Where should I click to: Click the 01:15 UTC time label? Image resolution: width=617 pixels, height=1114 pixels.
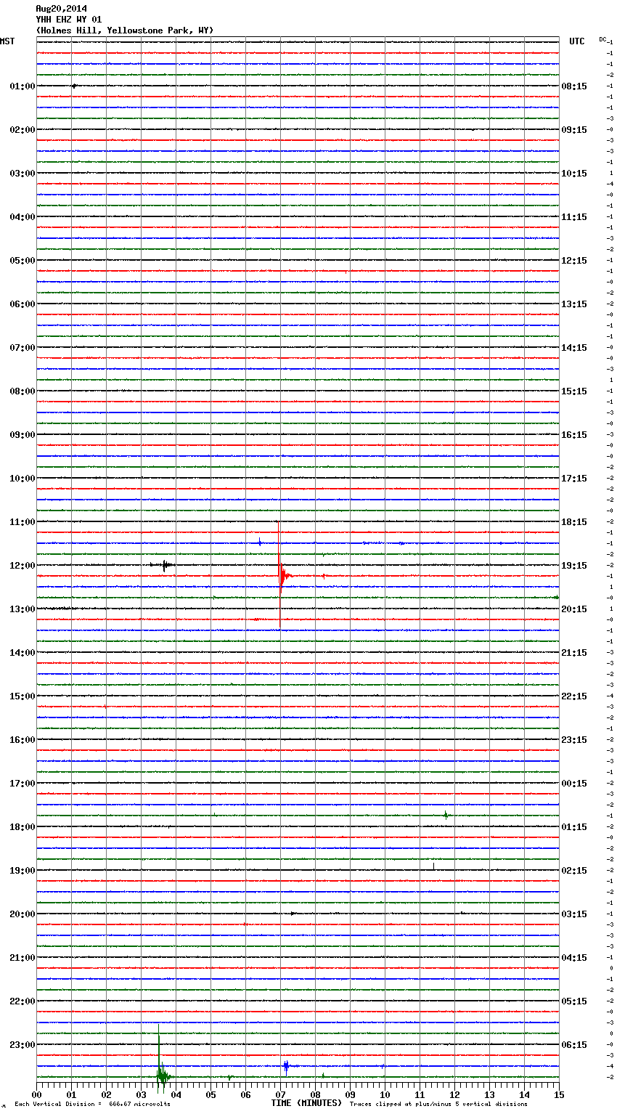point(574,827)
